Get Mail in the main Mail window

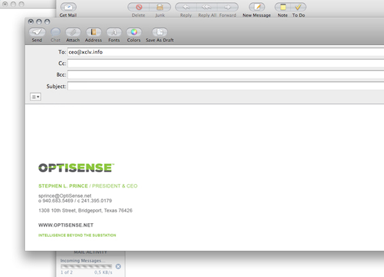[69, 7]
